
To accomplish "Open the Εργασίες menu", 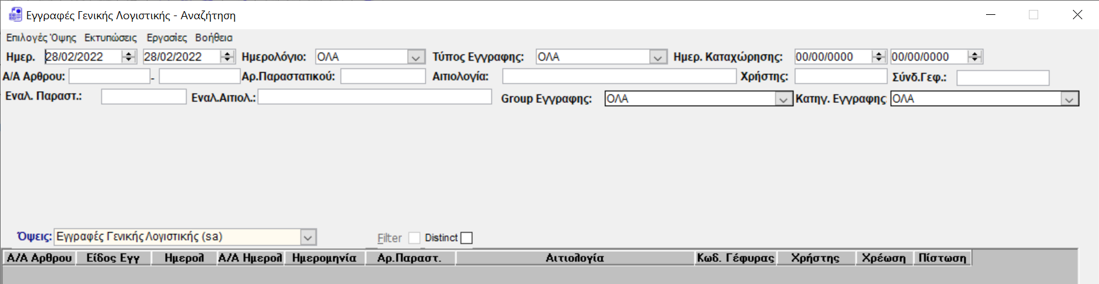I will (166, 38).
